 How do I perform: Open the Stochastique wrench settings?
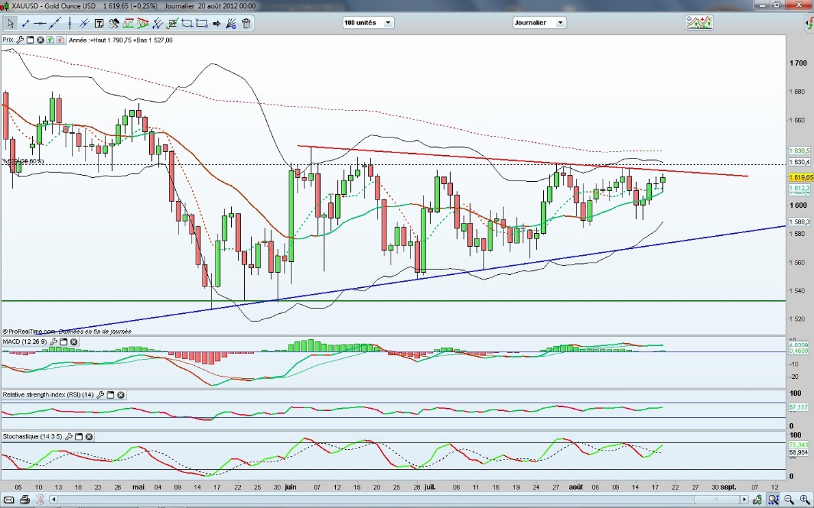[68, 436]
